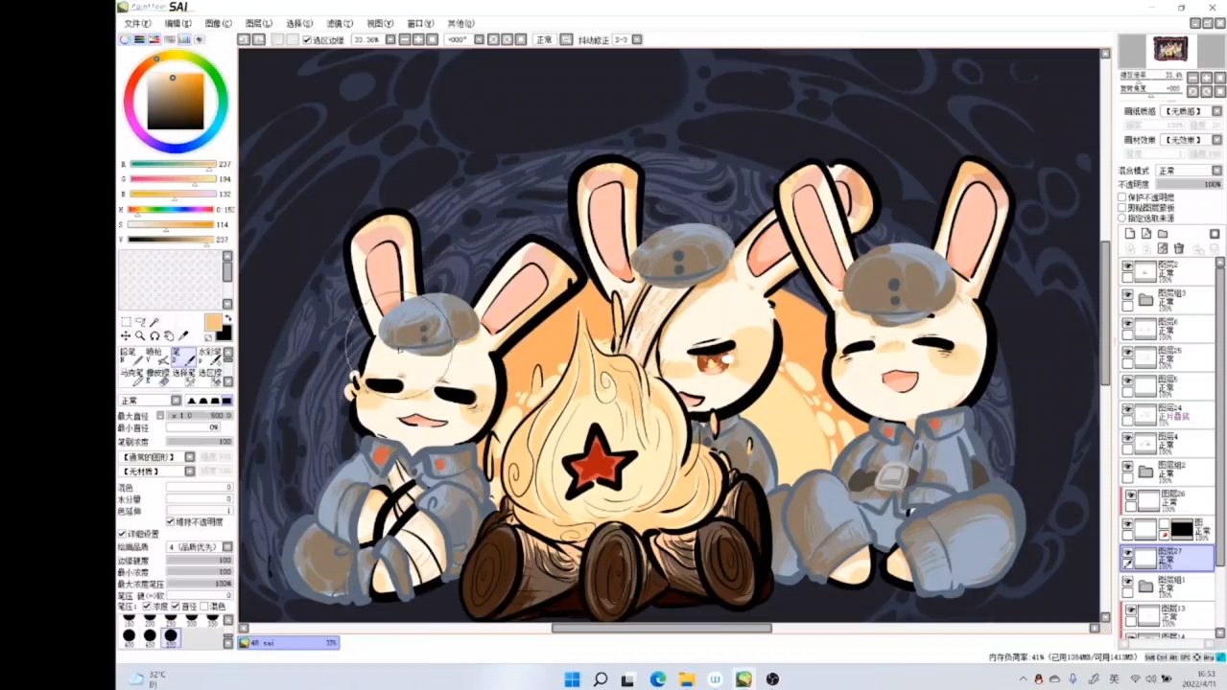Open the 图像 (Image) menu
This screenshot has width=1227, height=690.
[x=218, y=23]
